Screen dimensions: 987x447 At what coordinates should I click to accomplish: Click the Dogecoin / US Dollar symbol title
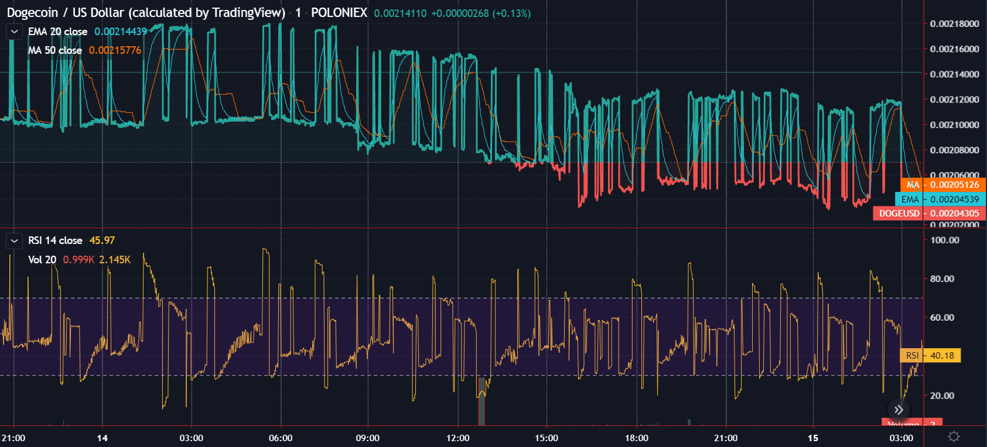pos(146,13)
